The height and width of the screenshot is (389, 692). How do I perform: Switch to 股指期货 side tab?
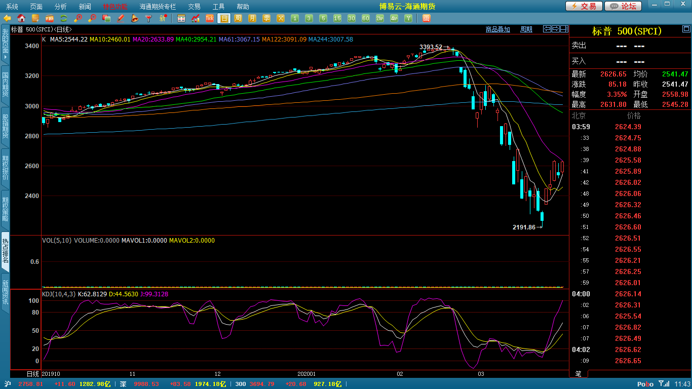[5, 127]
